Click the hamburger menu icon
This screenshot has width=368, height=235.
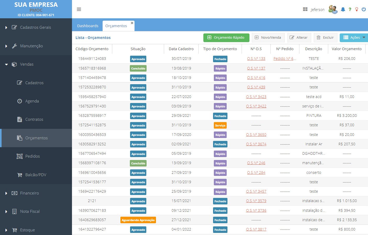click(x=79, y=9)
